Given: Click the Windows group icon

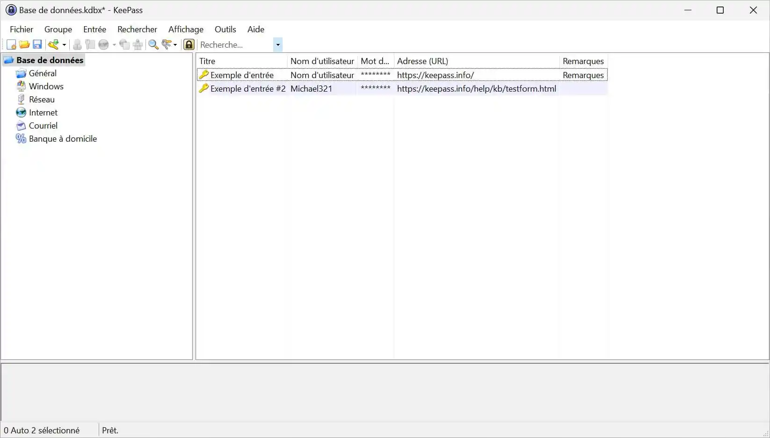Looking at the screenshot, I should pyautogui.click(x=21, y=86).
